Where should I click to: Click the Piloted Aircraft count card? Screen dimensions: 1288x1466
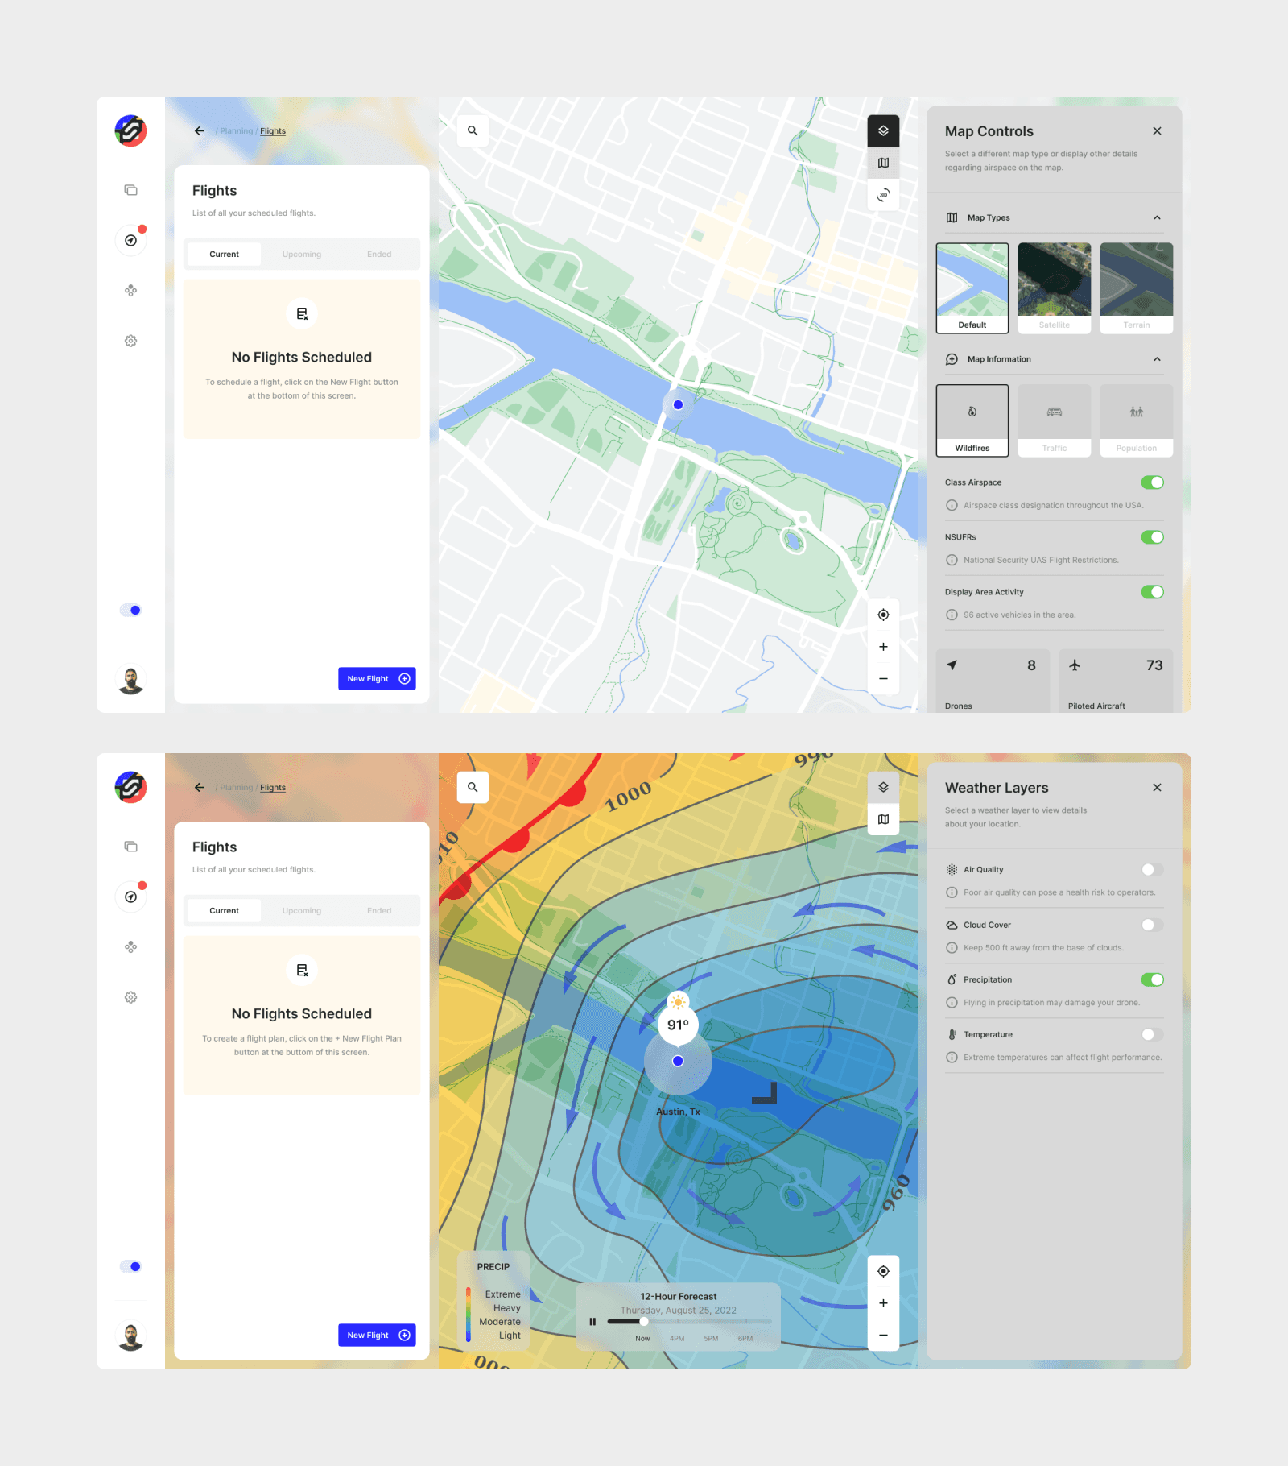[x=1116, y=681]
